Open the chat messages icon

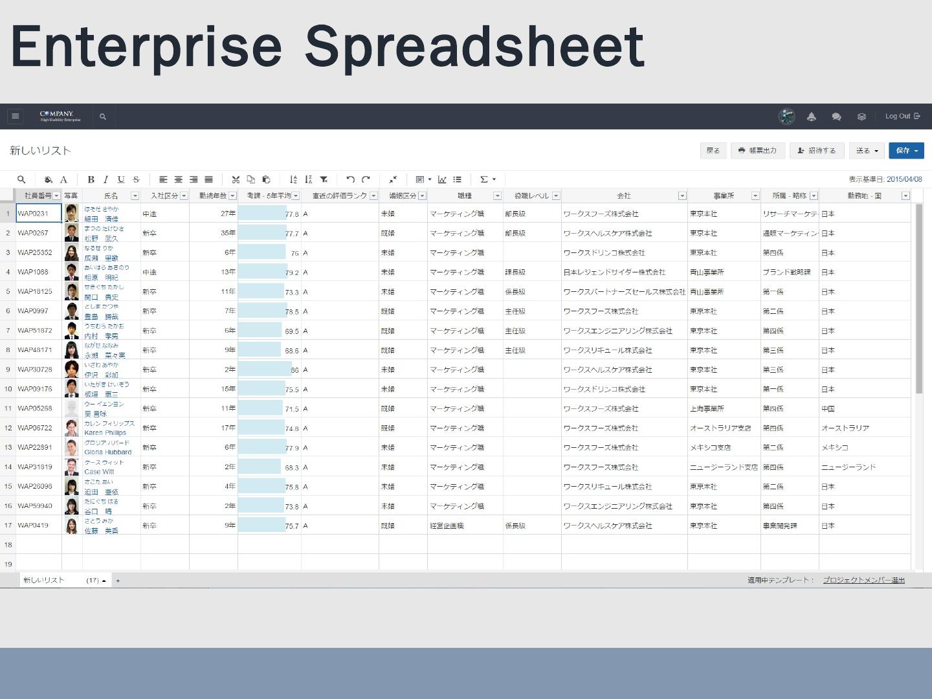point(836,116)
